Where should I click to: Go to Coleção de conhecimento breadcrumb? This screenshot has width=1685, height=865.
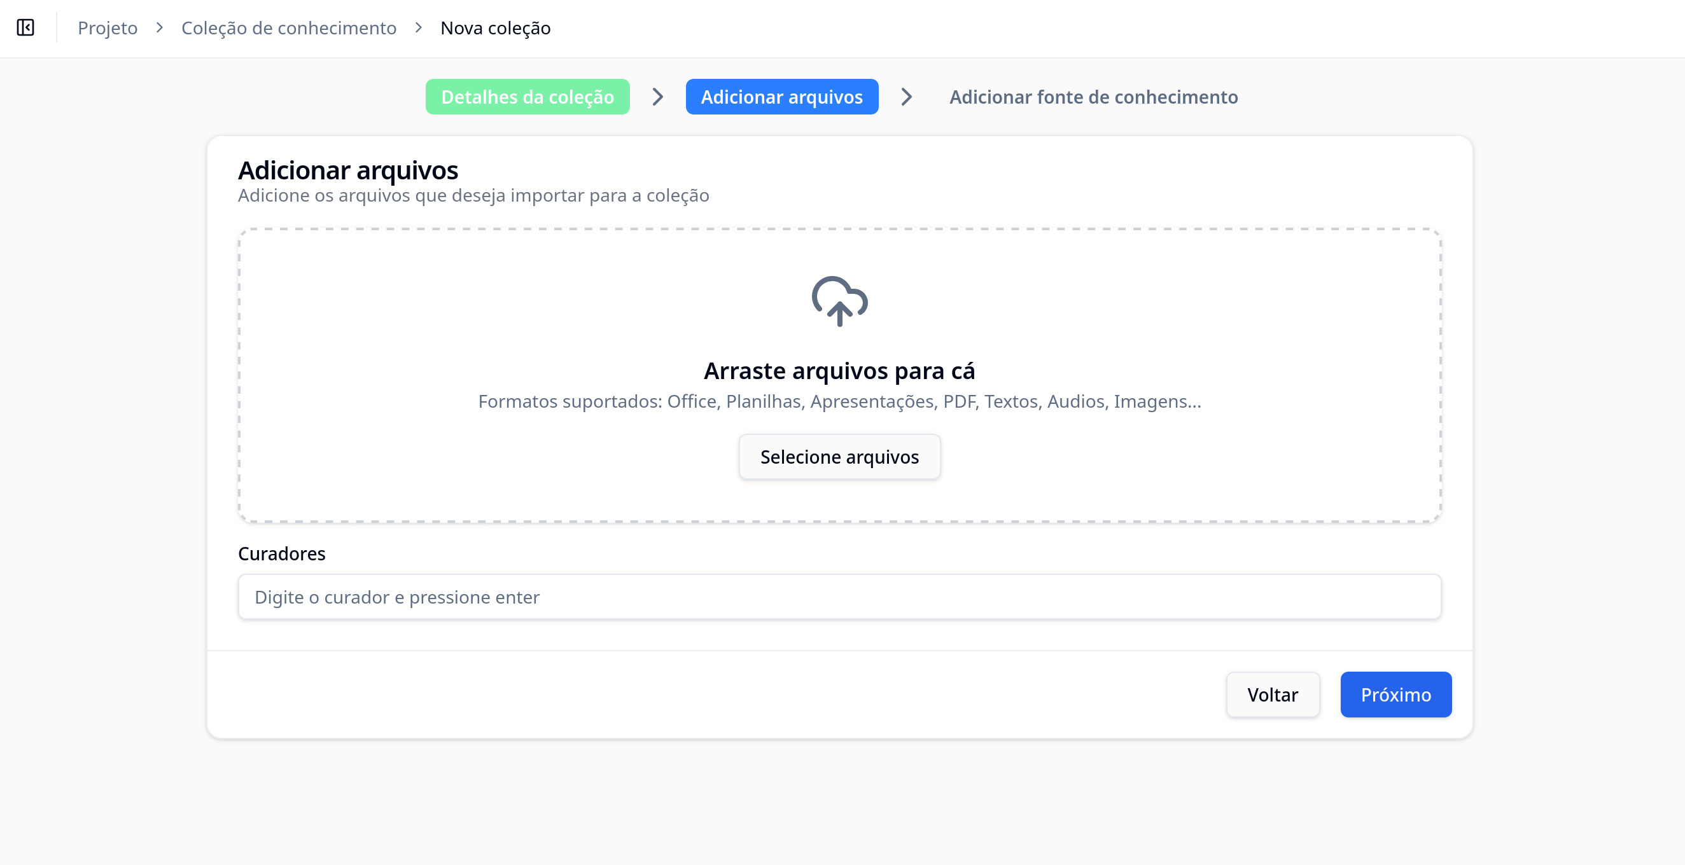tap(288, 28)
